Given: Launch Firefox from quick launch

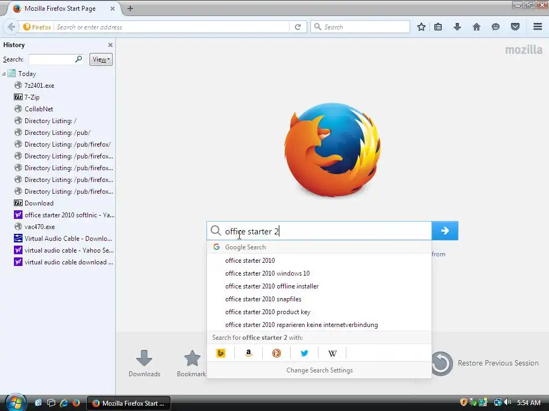Looking at the screenshot, I should [x=76, y=403].
